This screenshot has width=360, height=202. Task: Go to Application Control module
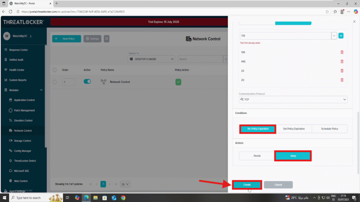click(24, 100)
